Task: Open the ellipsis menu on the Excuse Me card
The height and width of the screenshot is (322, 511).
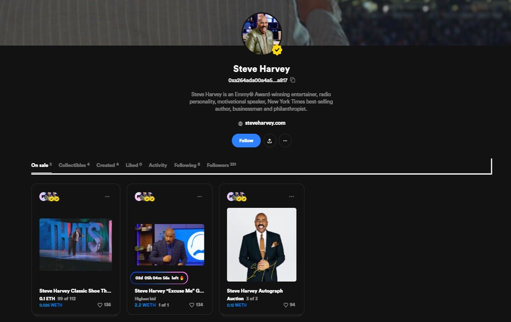Action: [x=199, y=197]
